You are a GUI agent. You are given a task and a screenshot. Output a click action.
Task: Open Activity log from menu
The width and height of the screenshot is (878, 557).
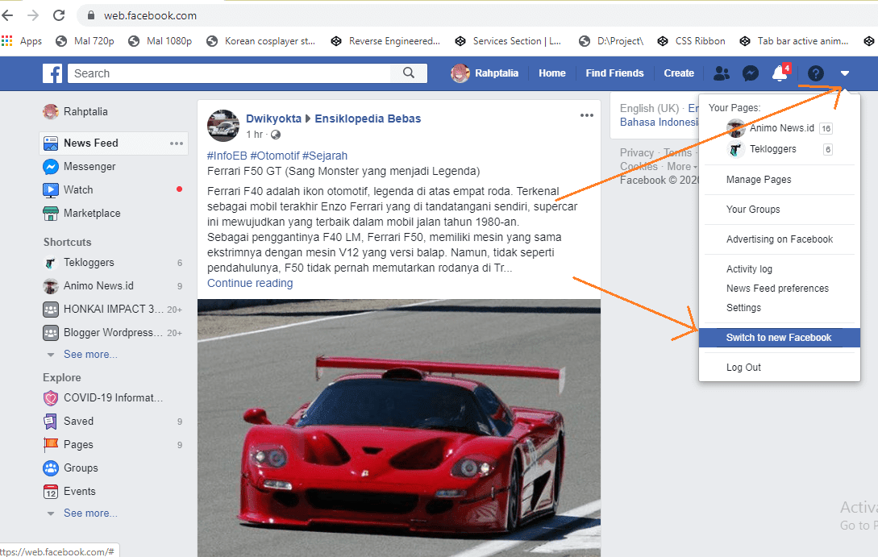pos(749,269)
